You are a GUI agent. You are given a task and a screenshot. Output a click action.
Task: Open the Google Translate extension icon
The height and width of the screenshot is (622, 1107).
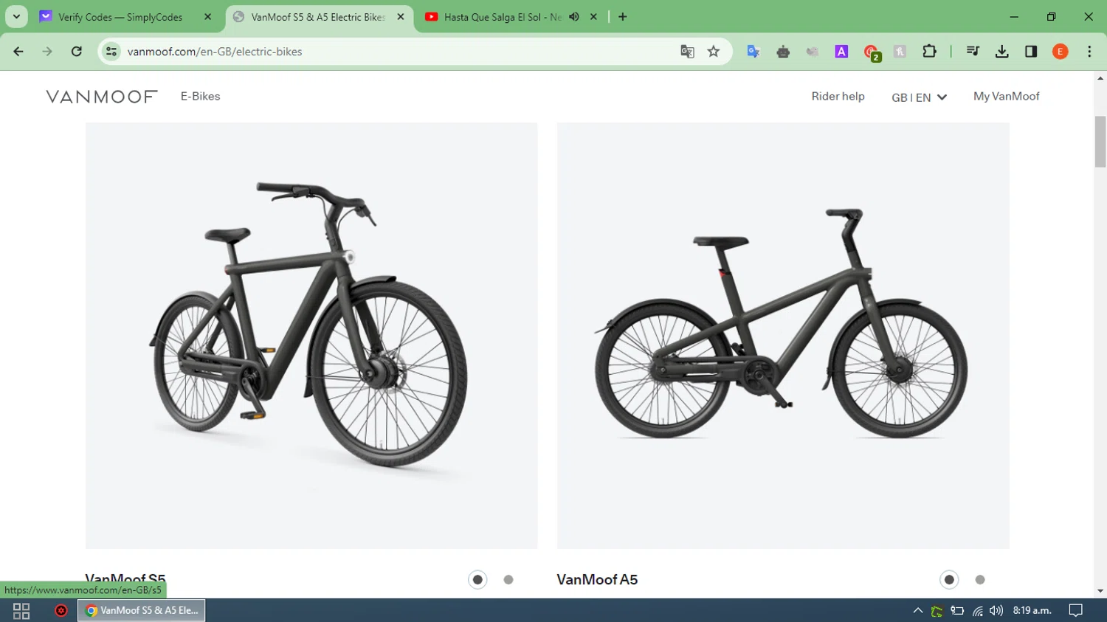[753, 52]
